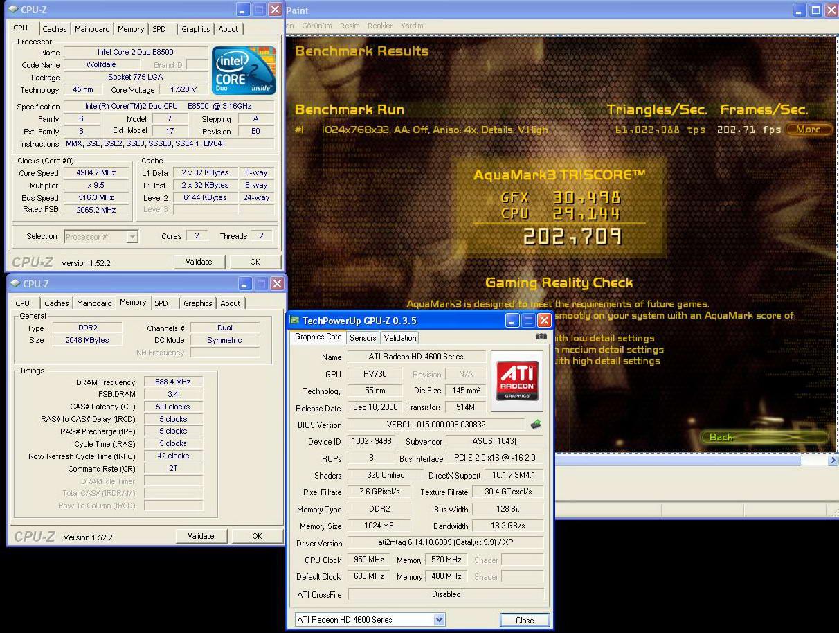Minimize the CPU-Z memory window

pos(245,284)
